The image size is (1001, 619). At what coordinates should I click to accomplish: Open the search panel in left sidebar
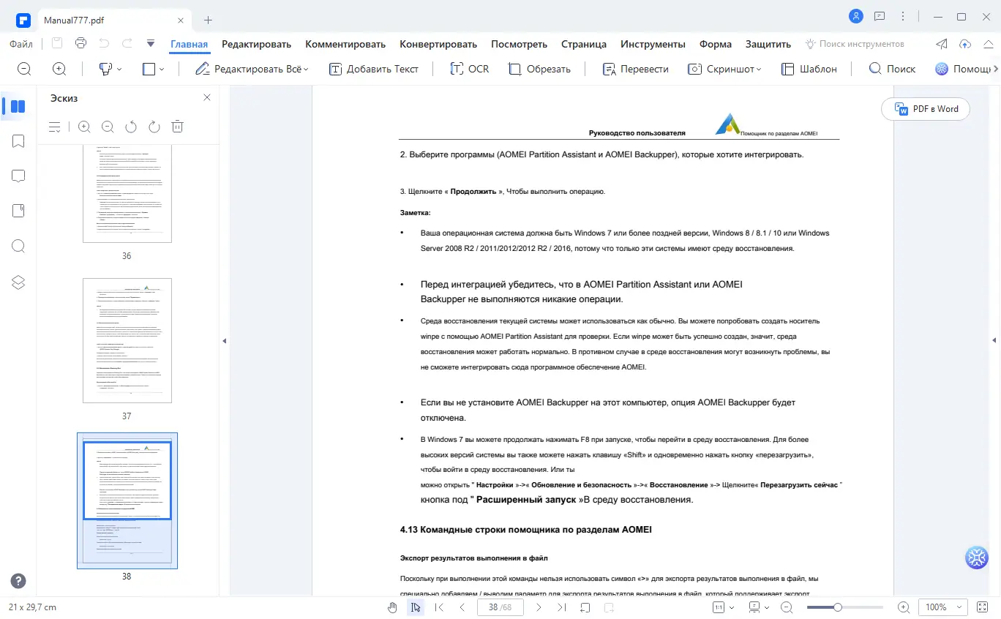[x=18, y=246]
